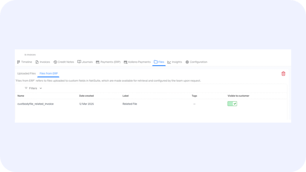Click the Configuration gear icon
306x172 pixels.
[x=187, y=62]
